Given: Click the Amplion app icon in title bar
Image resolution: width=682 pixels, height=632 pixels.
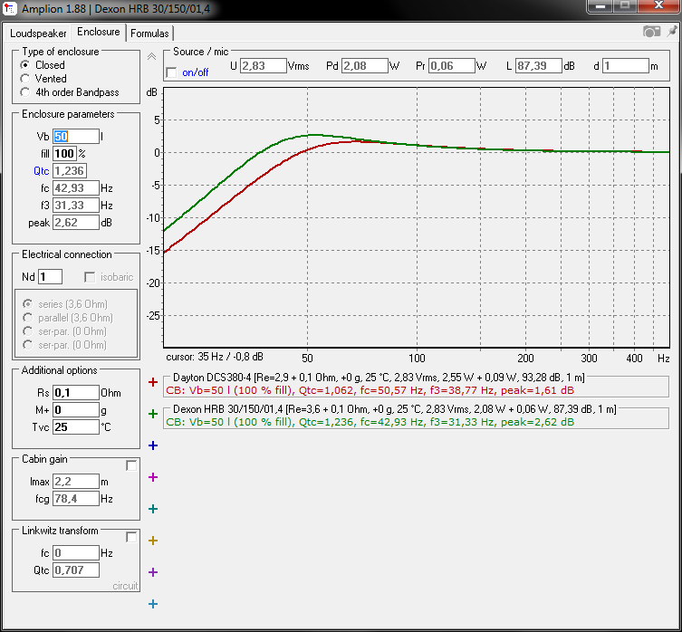Looking at the screenshot, I should 10,8.
